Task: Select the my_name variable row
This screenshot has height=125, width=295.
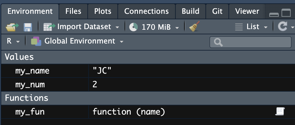Action: (32, 71)
